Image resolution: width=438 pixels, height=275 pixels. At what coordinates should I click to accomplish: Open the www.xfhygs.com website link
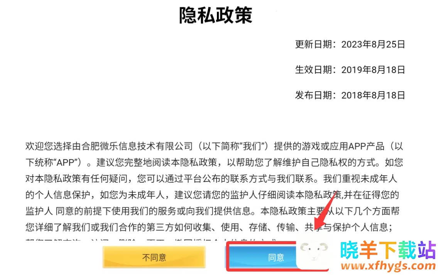coord(388,267)
